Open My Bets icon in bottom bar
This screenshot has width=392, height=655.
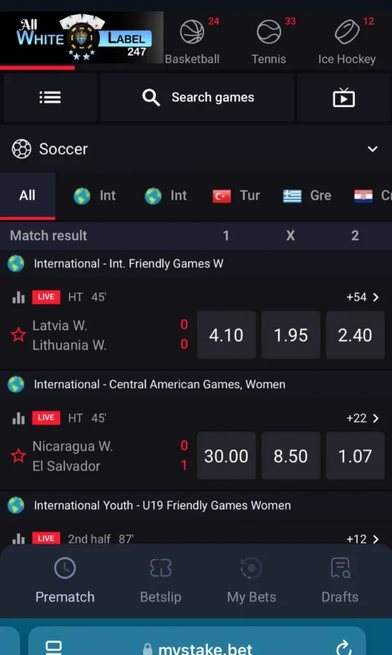point(251,568)
